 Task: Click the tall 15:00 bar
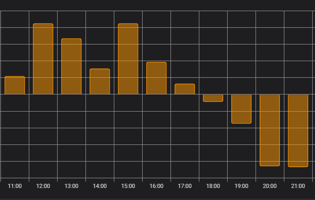click(128, 59)
